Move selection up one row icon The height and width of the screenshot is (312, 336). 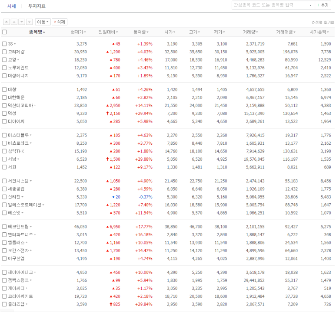[14, 22]
